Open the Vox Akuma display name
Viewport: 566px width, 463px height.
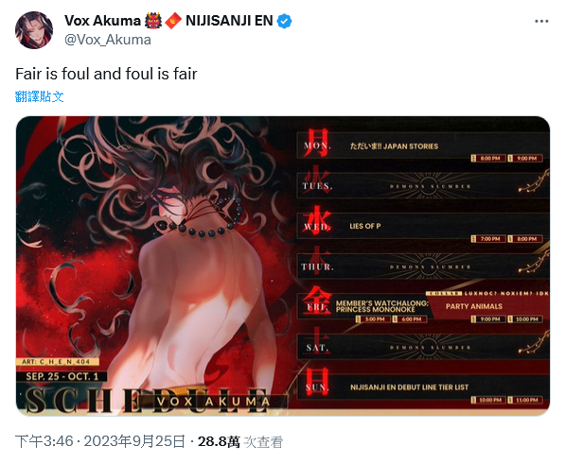[x=102, y=21]
